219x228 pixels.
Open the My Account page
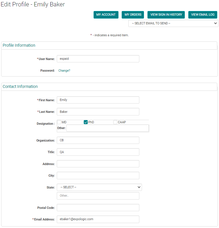106,15
